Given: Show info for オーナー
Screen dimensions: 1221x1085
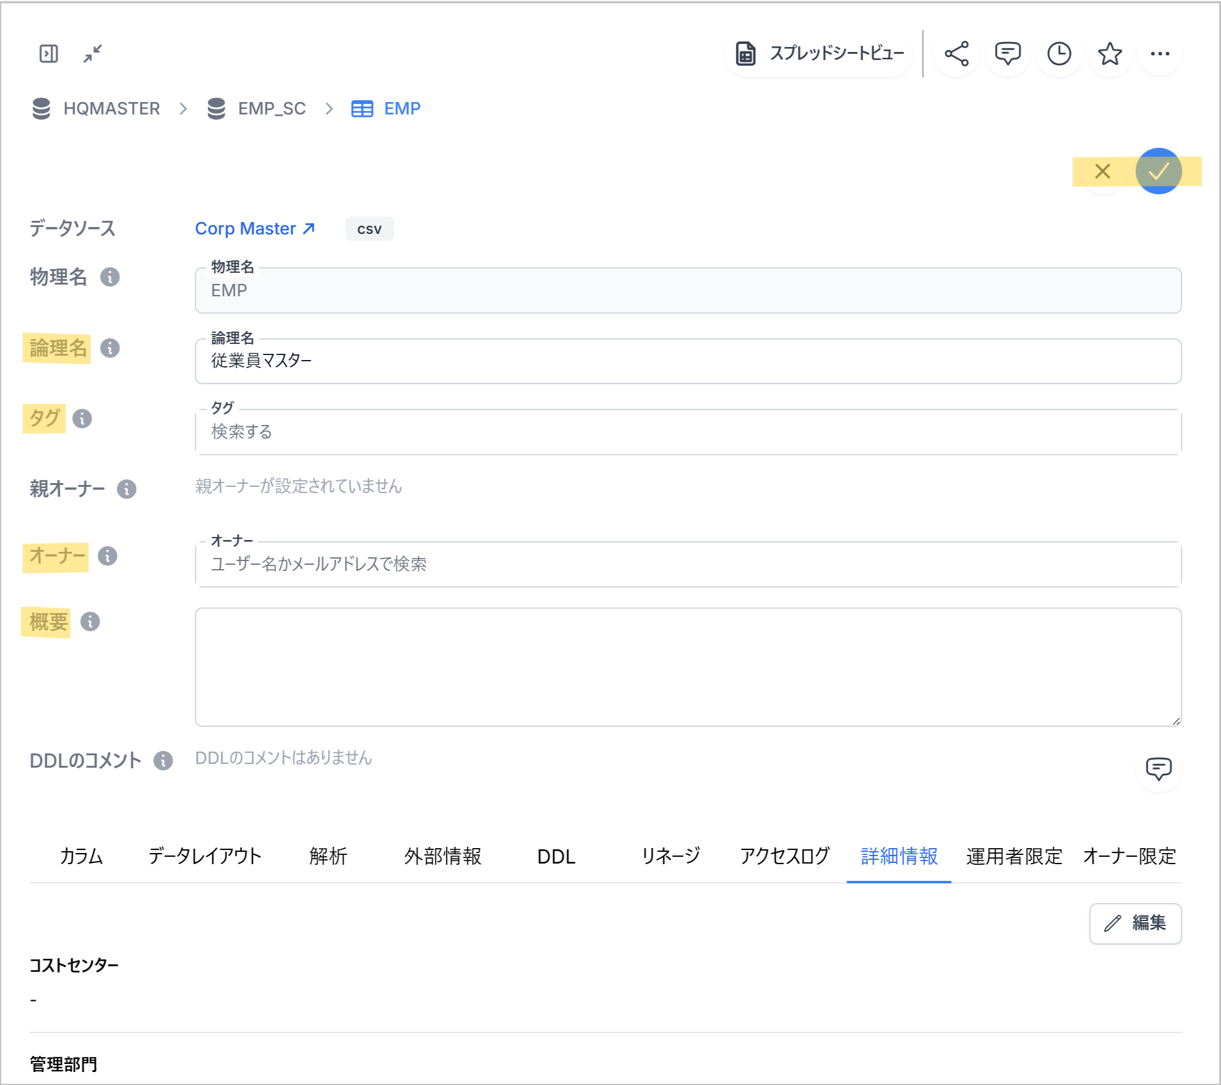Looking at the screenshot, I should (108, 556).
